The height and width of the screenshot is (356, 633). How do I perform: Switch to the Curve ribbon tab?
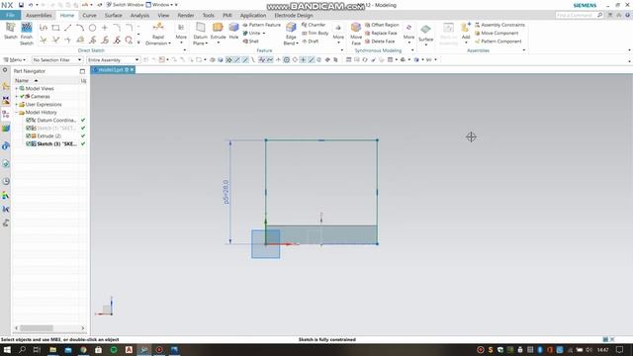coord(89,16)
